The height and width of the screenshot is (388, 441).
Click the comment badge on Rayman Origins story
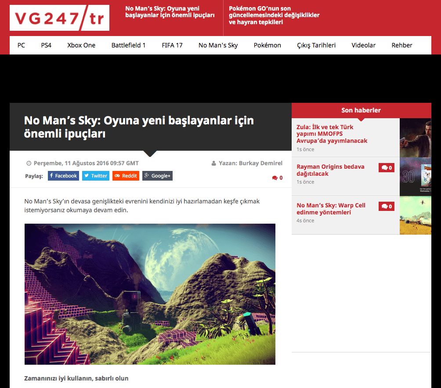coord(386,167)
